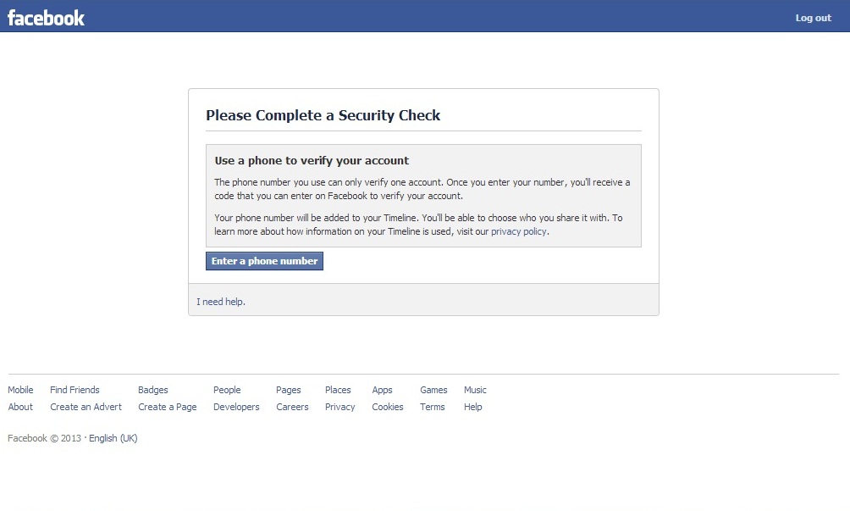This screenshot has width=850, height=511.
Task: Change language via English (UK) link
Action: tap(113, 438)
